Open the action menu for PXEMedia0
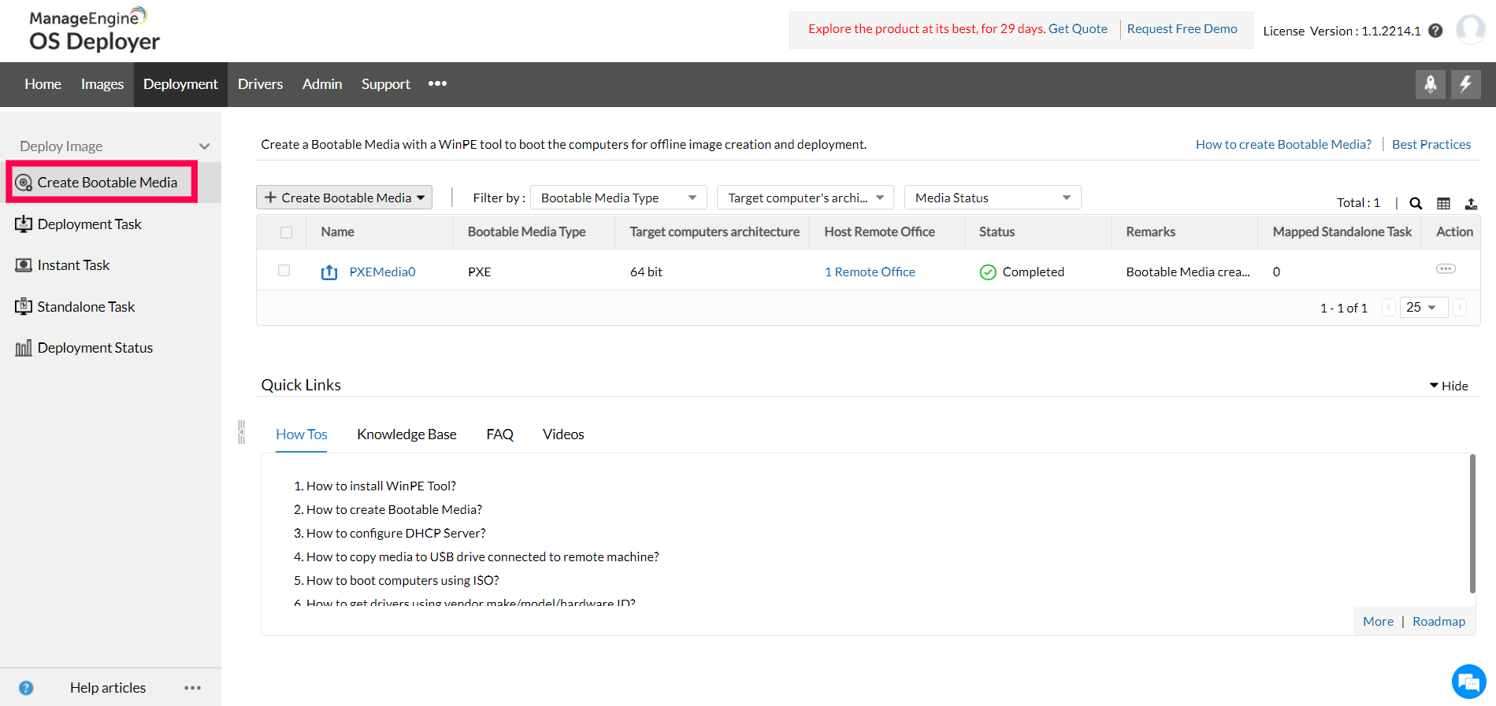1496x706 pixels. point(1446,269)
